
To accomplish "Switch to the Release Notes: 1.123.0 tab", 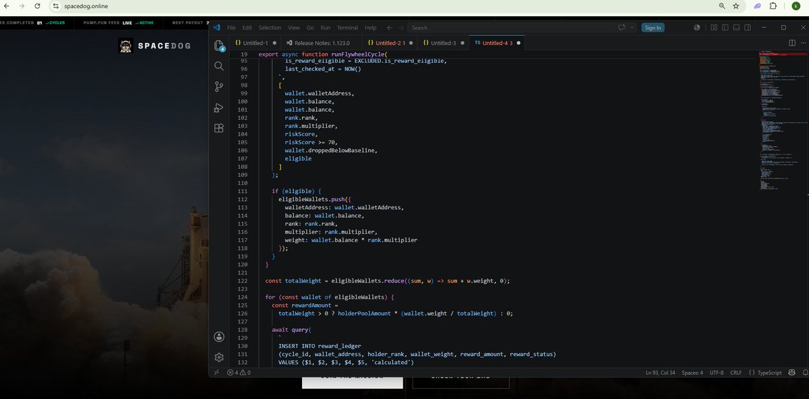I will click(322, 42).
